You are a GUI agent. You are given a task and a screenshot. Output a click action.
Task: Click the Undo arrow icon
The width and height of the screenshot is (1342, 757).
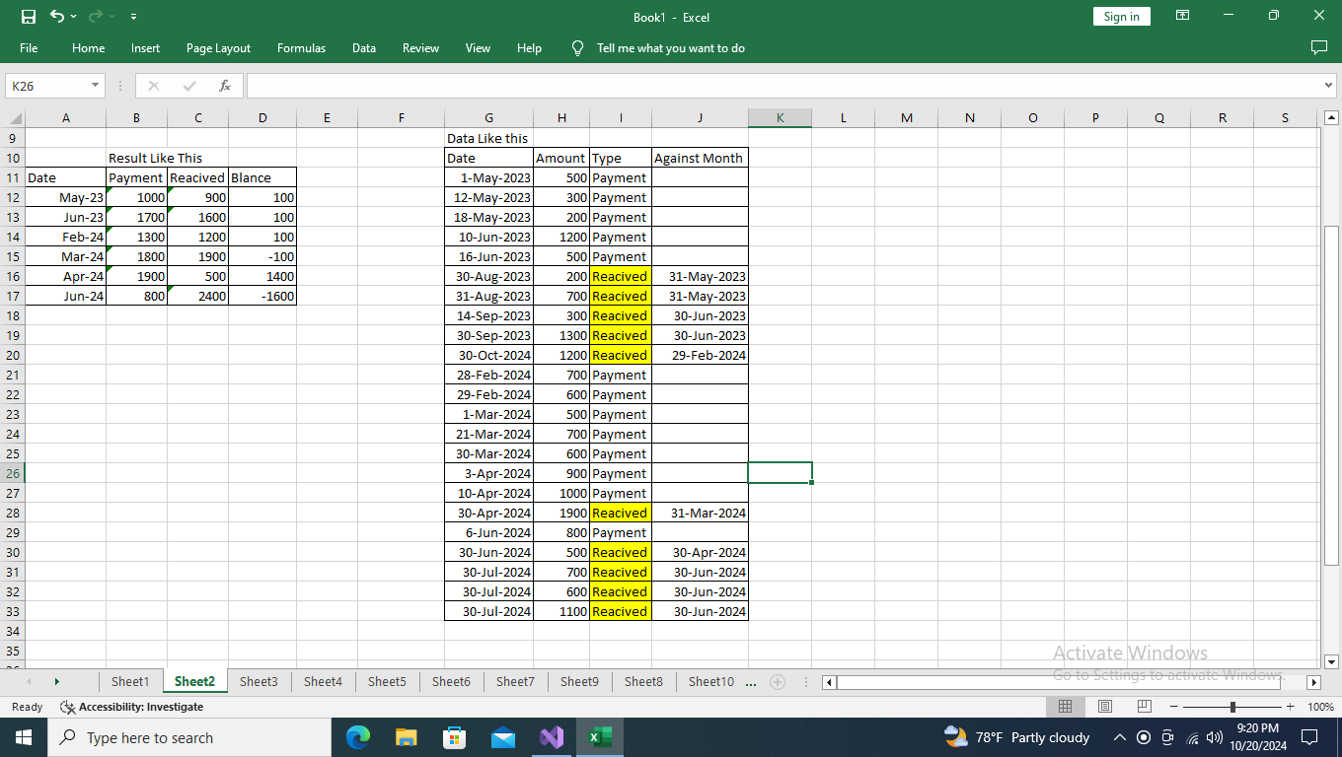click(x=57, y=17)
